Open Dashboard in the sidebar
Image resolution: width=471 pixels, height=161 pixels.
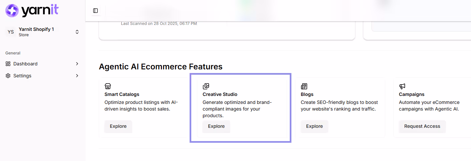click(x=43, y=64)
